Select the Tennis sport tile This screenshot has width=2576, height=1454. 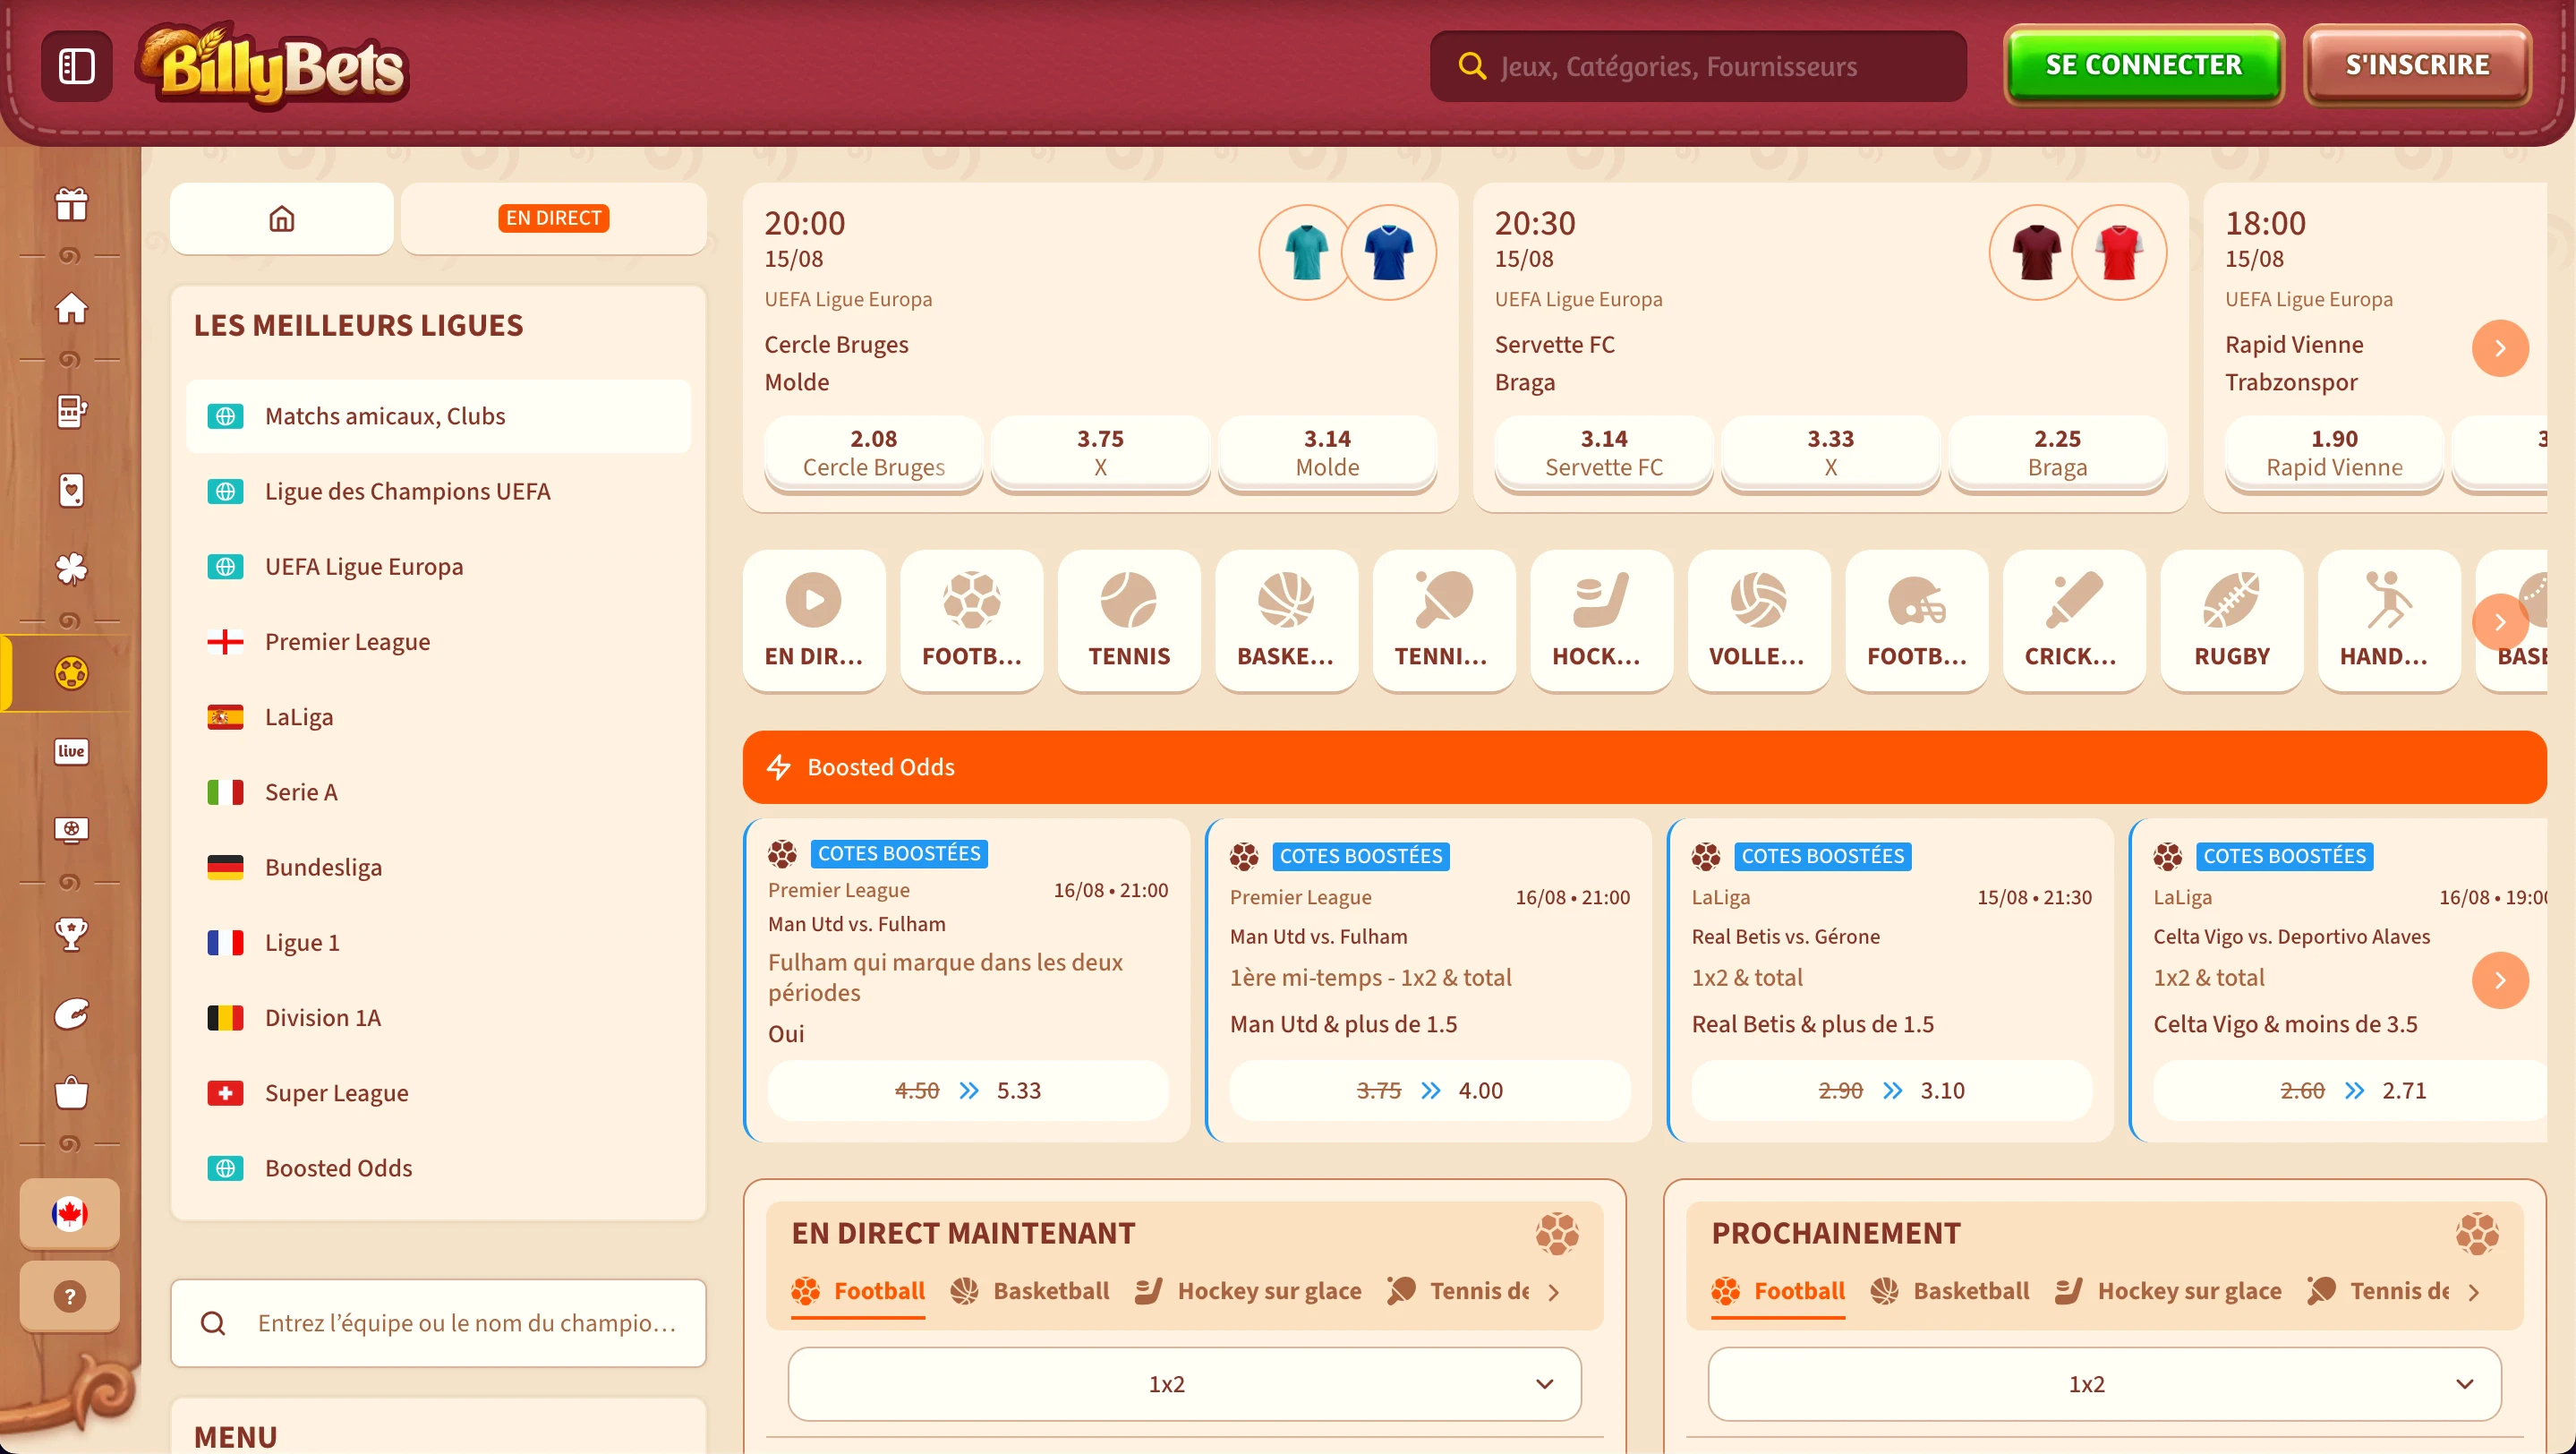(1129, 620)
